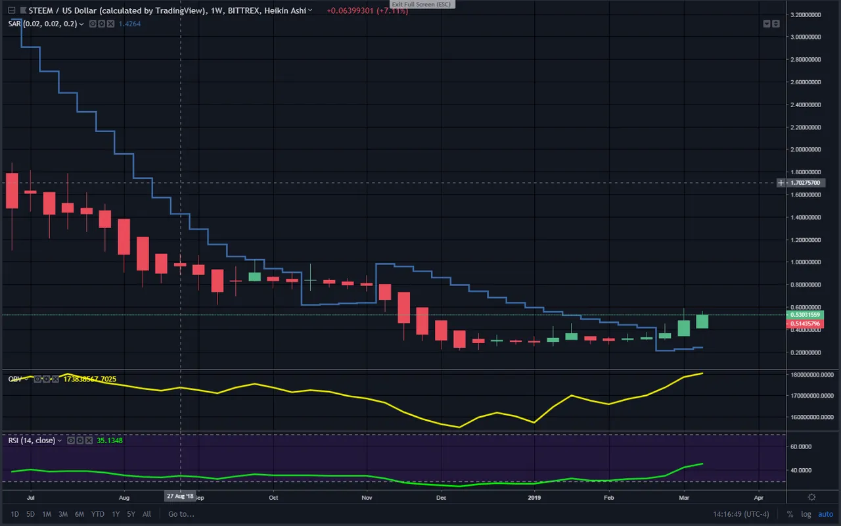Open the Heikin Ashi symbol dropdown arrow

(x=309, y=11)
